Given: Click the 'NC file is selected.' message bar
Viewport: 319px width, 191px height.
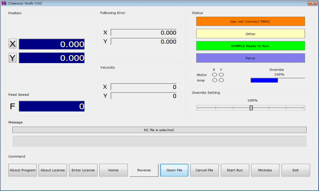Looking at the screenshot, I should tap(160, 130).
